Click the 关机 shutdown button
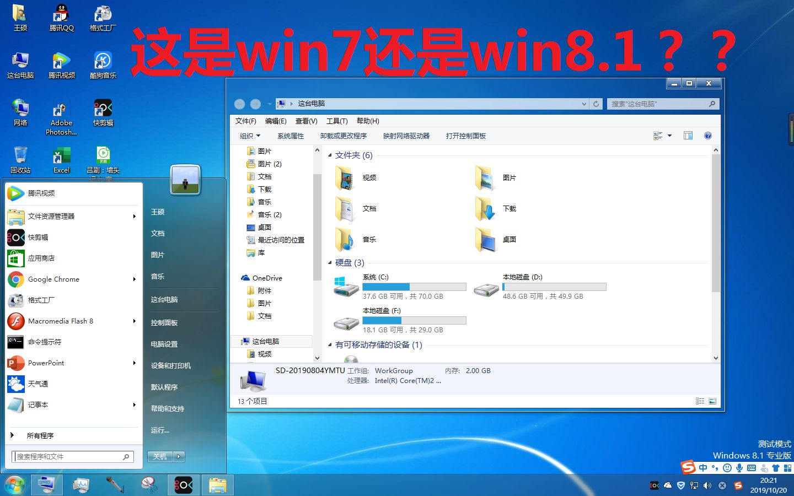This screenshot has width=794, height=496. click(x=160, y=456)
